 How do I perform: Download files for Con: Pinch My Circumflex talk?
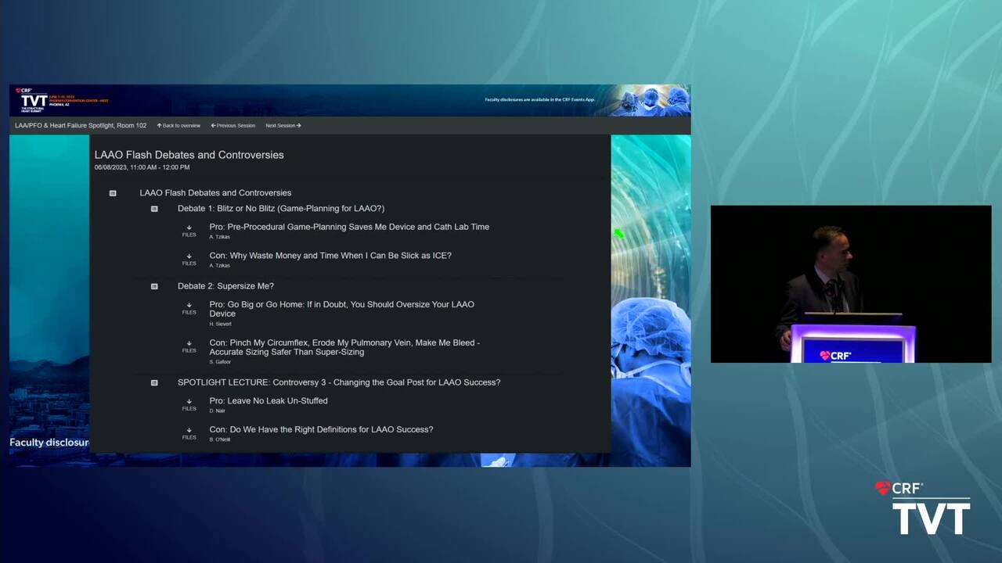(189, 346)
